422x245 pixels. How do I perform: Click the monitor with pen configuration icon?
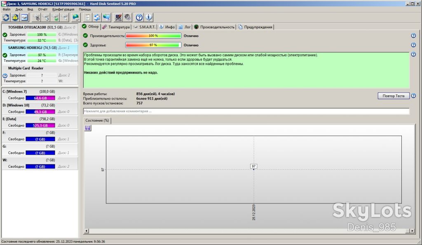click(118, 18)
